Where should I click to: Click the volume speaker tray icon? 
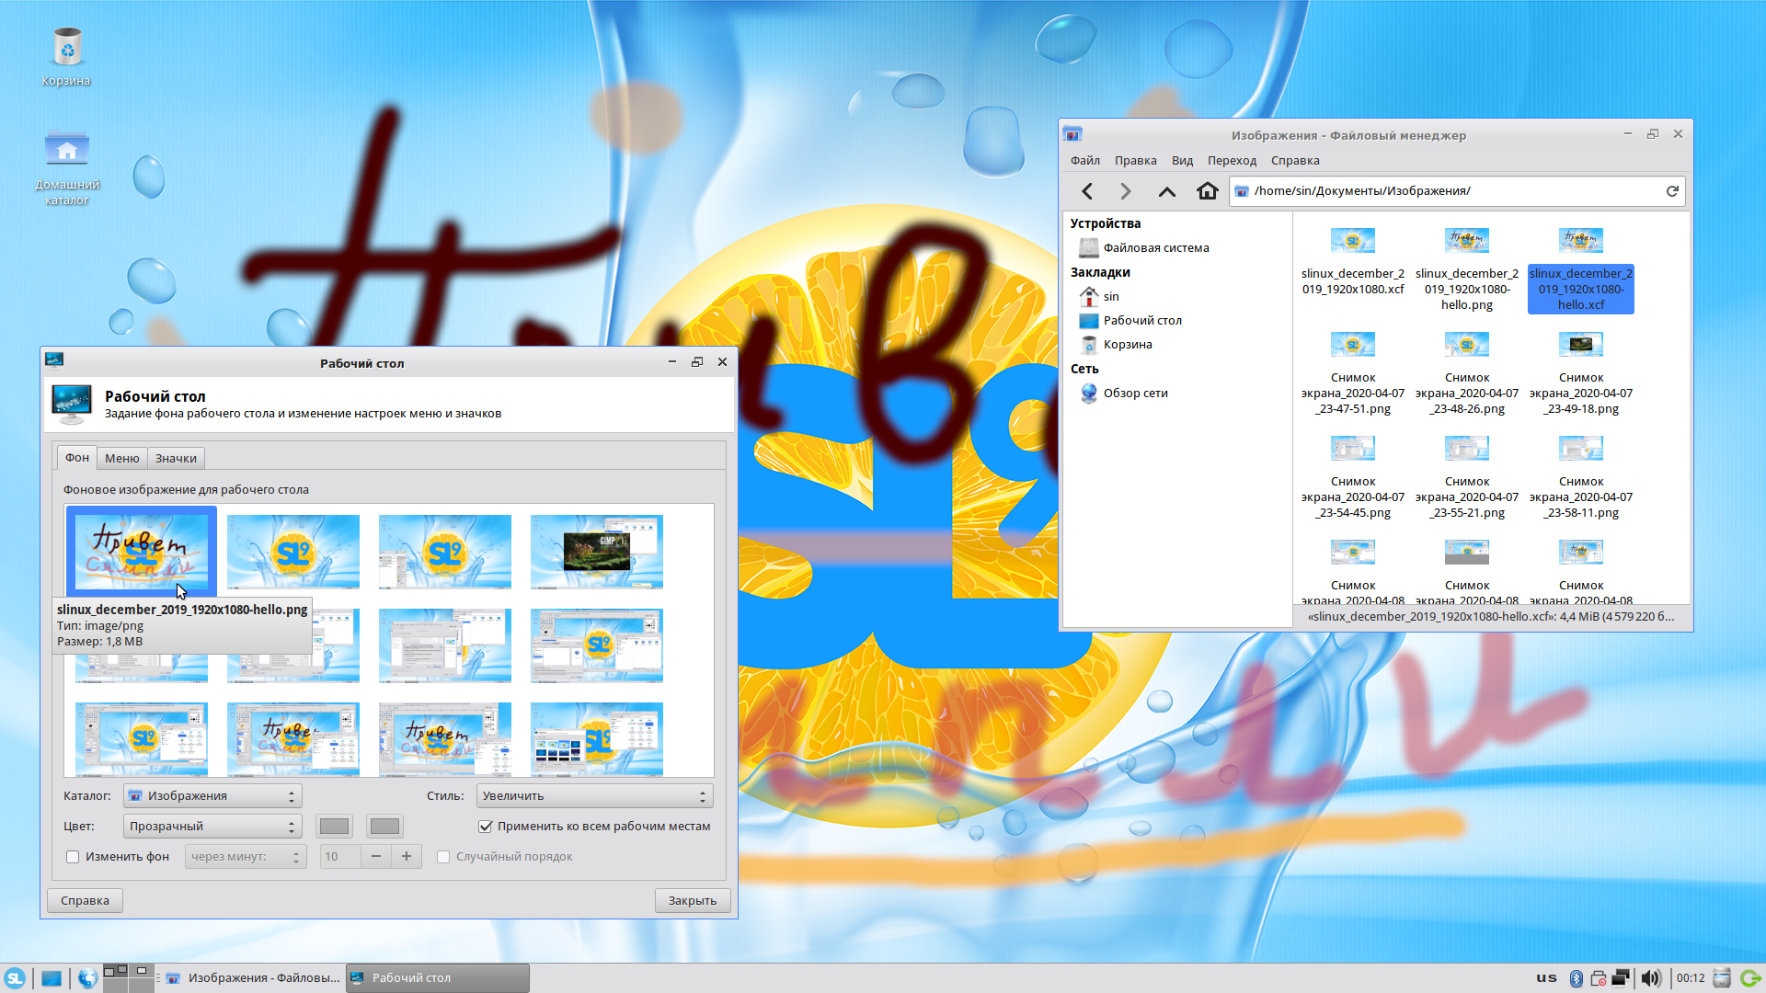[x=1650, y=978]
